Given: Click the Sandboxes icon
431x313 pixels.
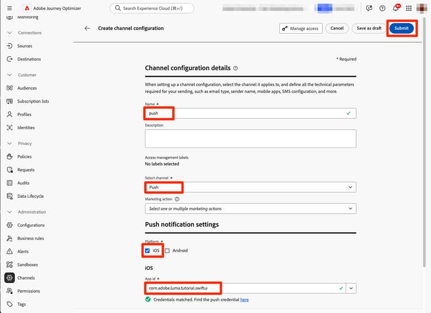Looking at the screenshot, I should (x=10, y=265).
